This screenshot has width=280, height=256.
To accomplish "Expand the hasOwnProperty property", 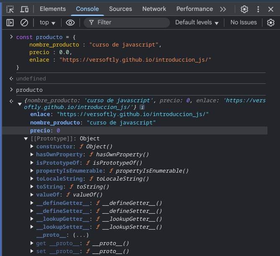I will (32, 155).
